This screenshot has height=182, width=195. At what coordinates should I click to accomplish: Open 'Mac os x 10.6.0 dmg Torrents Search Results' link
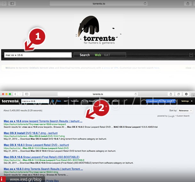tap(43, 169)
